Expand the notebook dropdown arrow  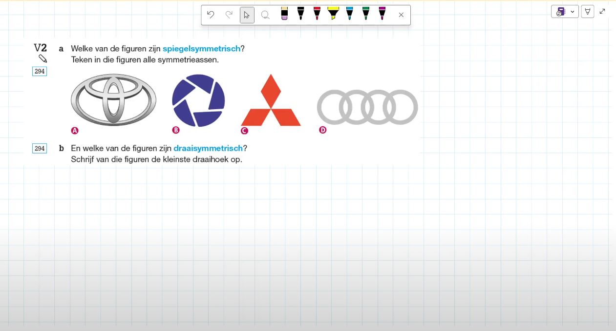coord(573,12)
